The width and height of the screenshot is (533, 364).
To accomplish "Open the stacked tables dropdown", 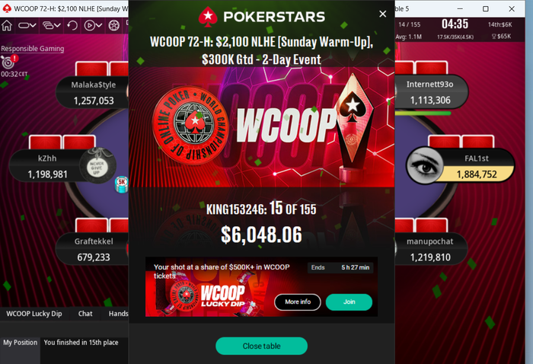I will tap(52, 25).
